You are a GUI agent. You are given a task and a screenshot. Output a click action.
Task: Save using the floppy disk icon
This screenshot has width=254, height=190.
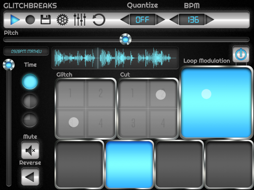(45, 20)
